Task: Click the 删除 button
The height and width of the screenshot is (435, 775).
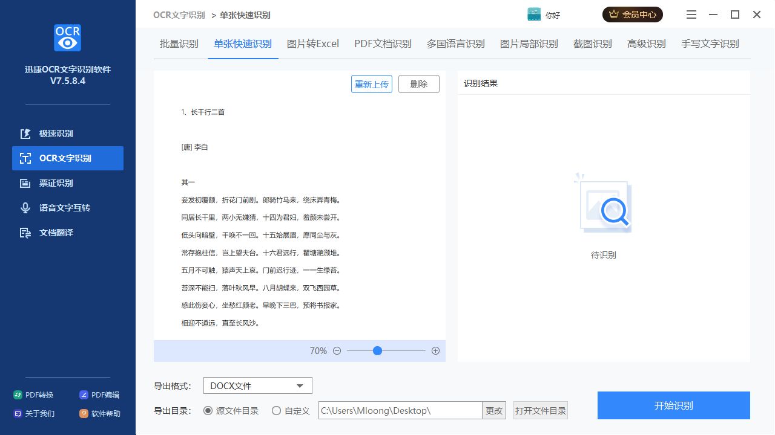Action: pos(419,84)
